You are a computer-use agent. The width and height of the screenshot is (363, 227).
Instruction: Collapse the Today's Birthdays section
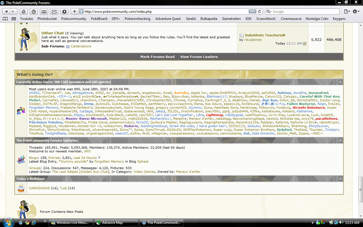[340, 179]
